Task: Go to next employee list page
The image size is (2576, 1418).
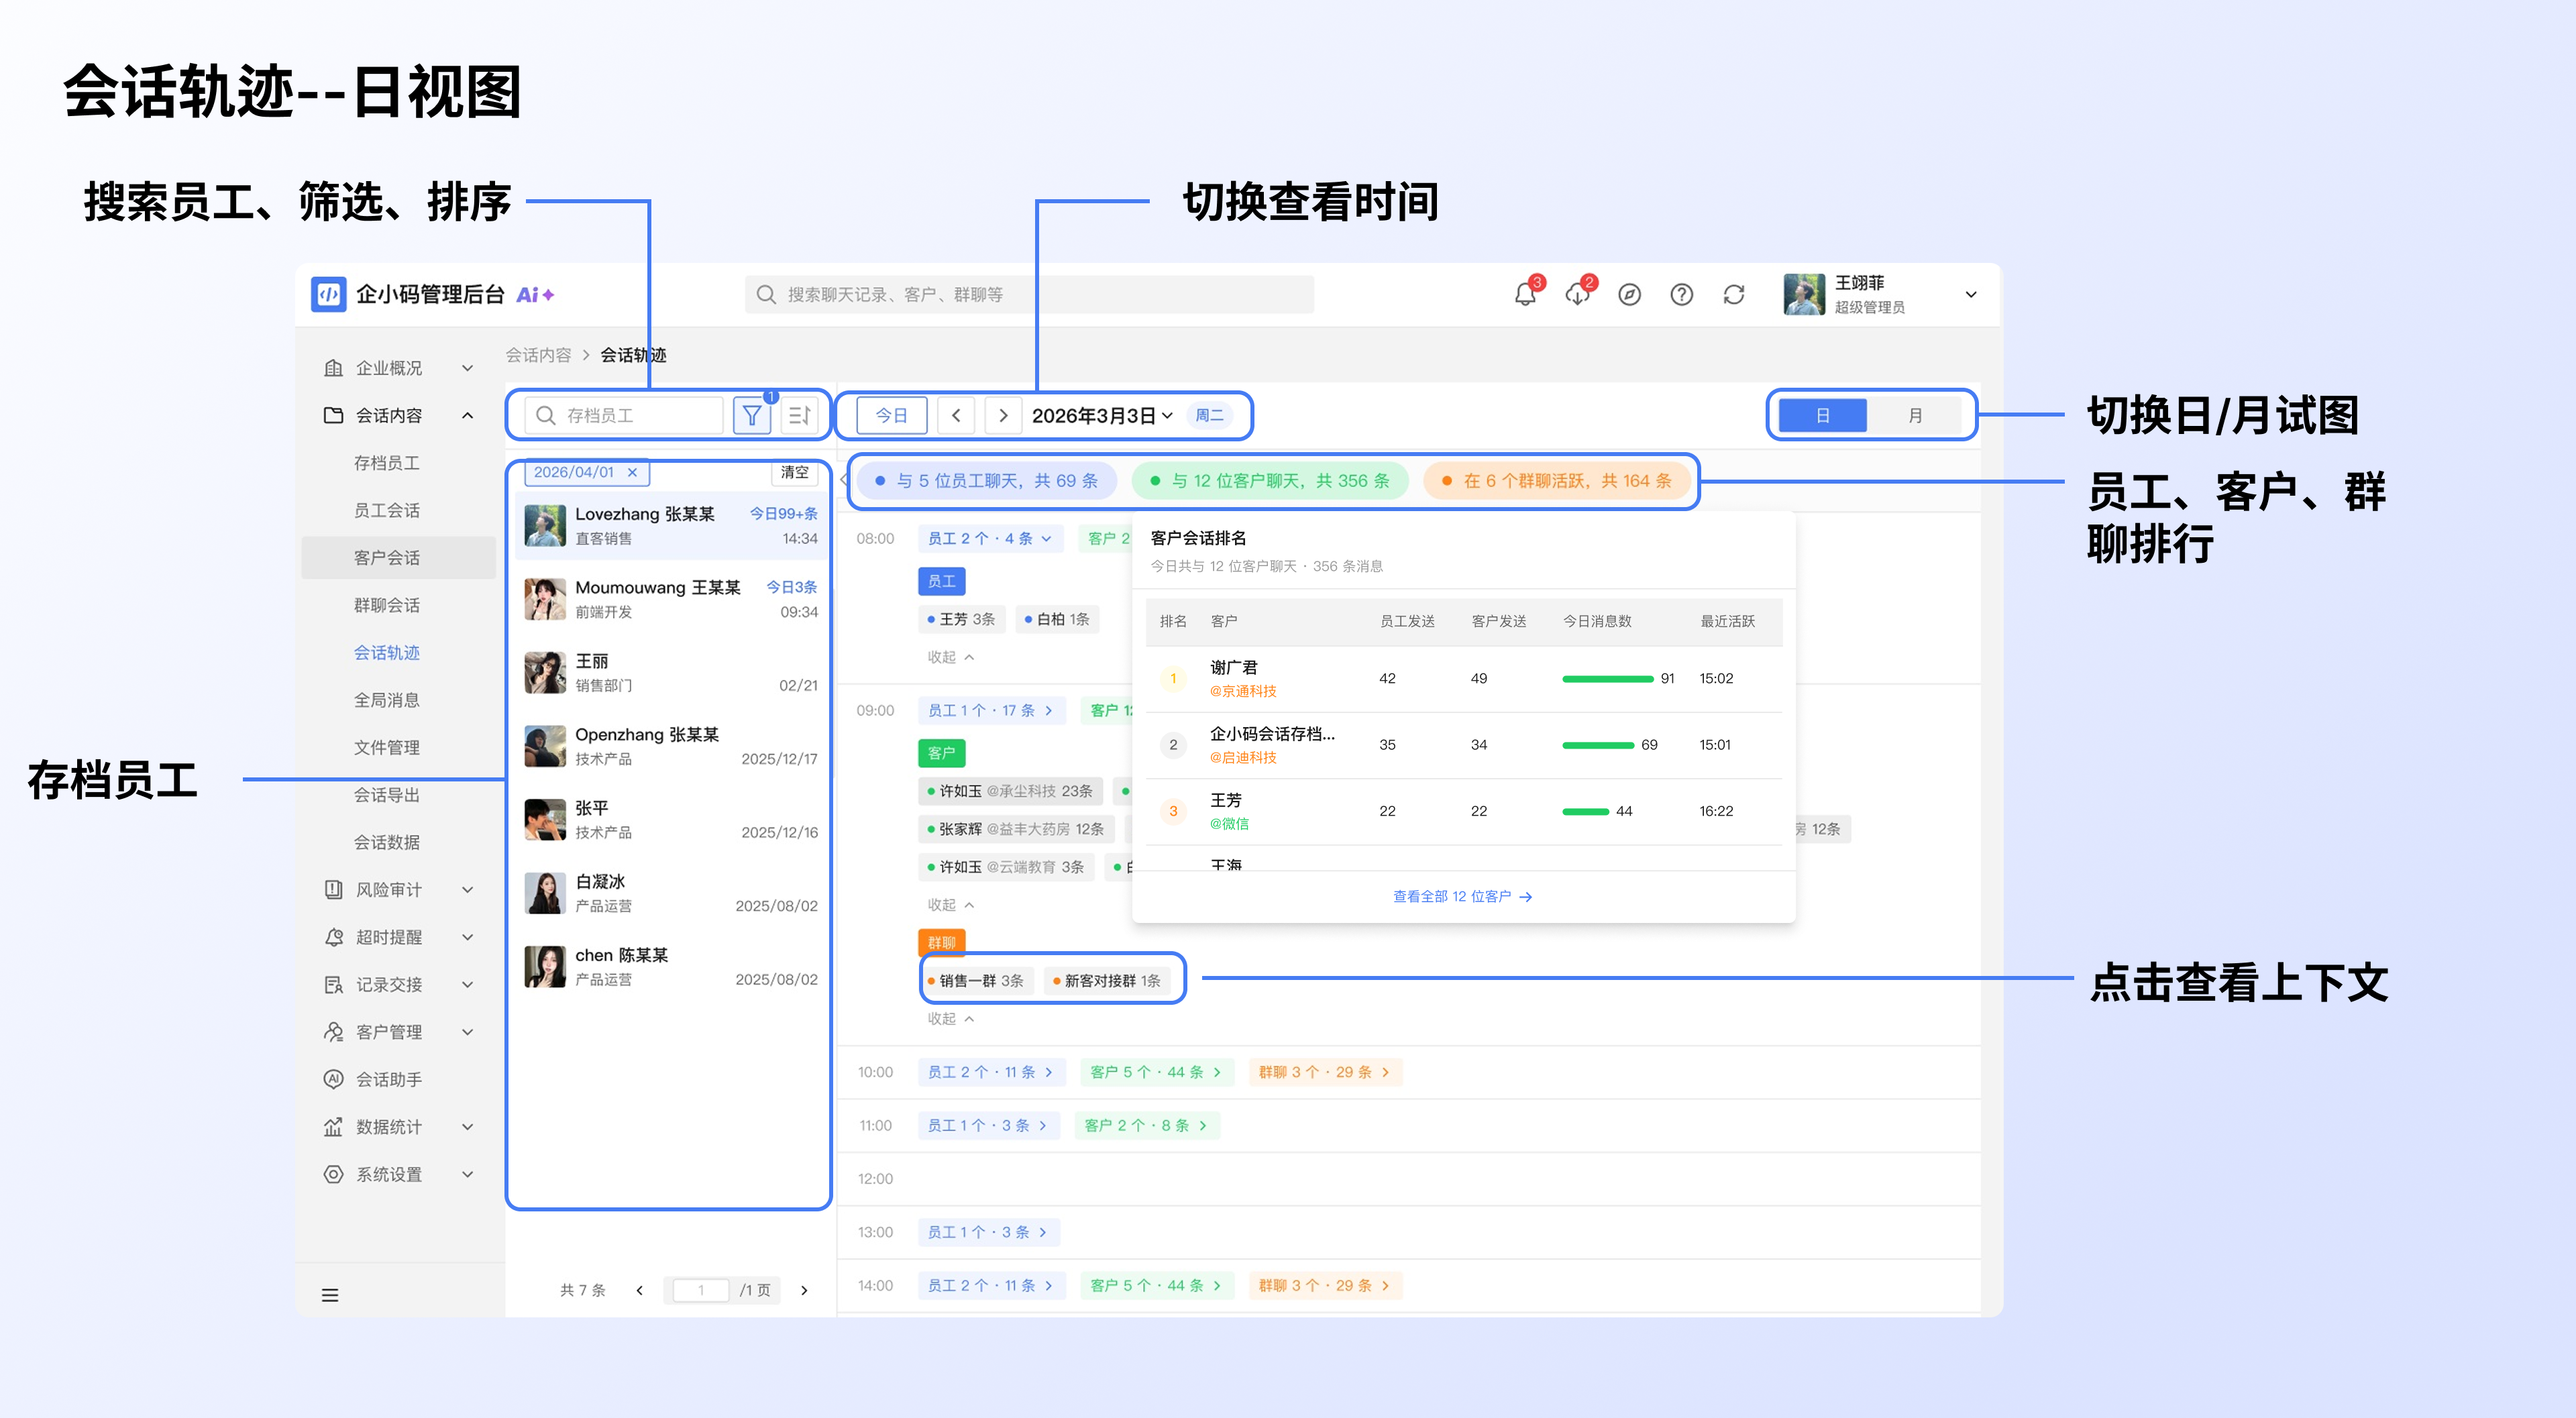Action: coord(804,1290)
